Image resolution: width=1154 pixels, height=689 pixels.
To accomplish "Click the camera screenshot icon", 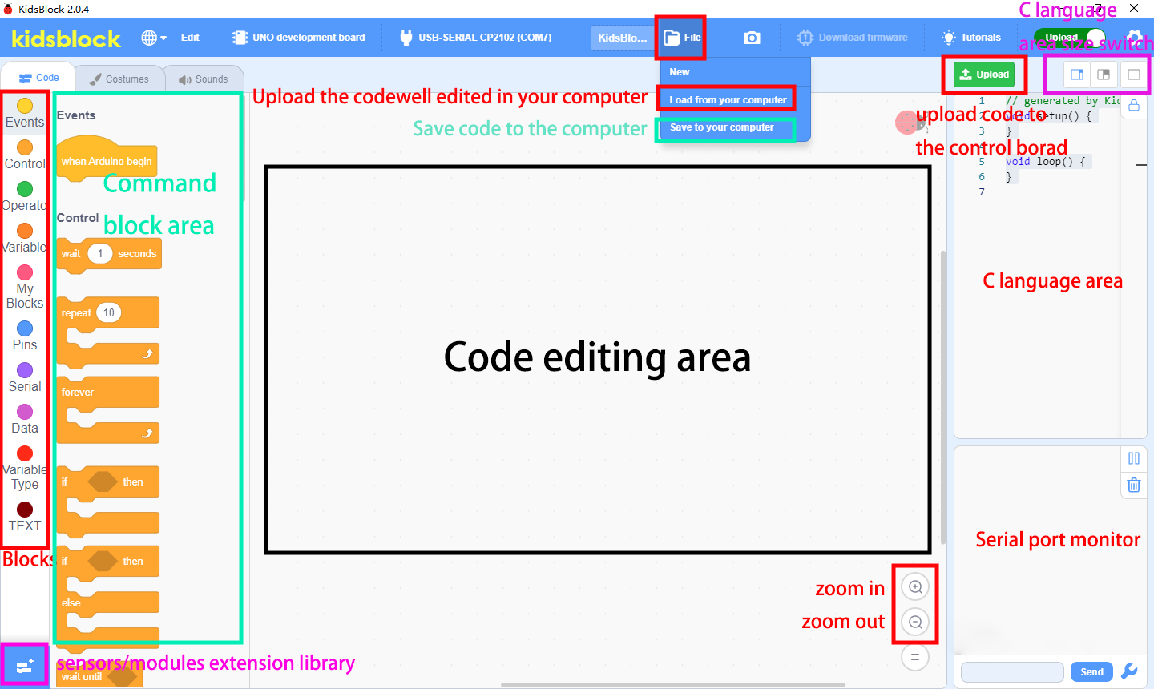I will (x=752, y=38).
